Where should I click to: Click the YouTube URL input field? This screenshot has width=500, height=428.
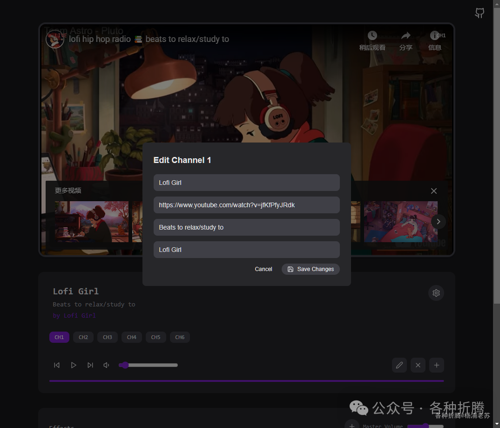point(246,205)
